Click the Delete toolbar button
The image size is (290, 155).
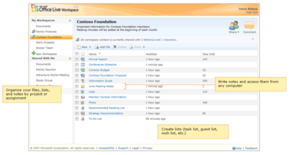point(120,47)
